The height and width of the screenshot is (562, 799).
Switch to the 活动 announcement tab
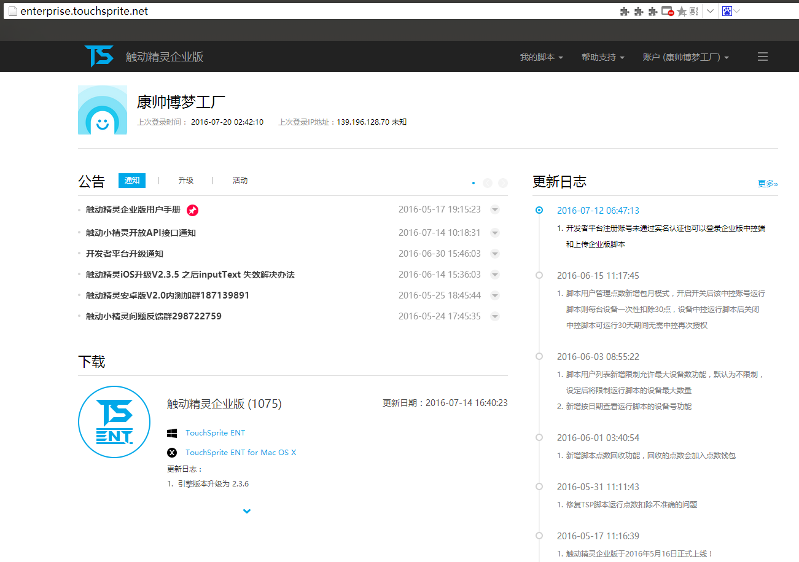tap(240, 181)
